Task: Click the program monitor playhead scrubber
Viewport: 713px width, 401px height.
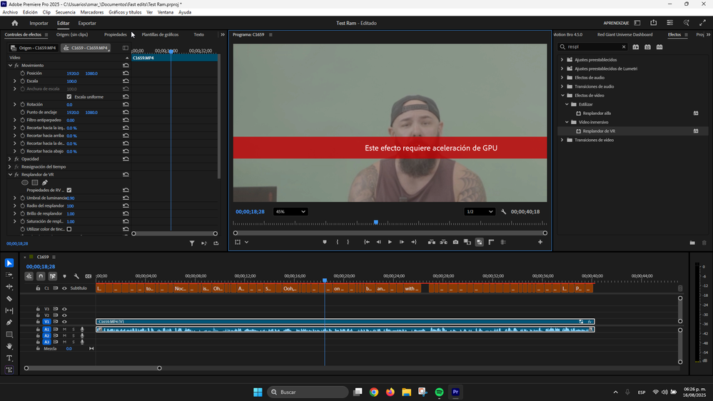Action: pyautogui.click(x=376, y=223)
